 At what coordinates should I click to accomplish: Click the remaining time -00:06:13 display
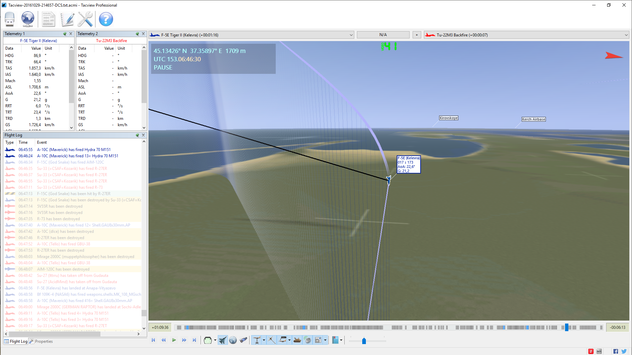(x=617, y=328)
